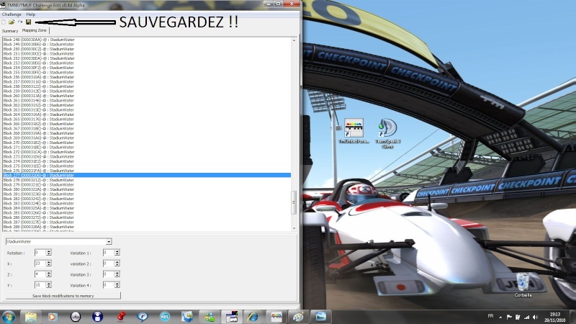
Task: Click the Y coordinate field
Action: click(40, 285)
